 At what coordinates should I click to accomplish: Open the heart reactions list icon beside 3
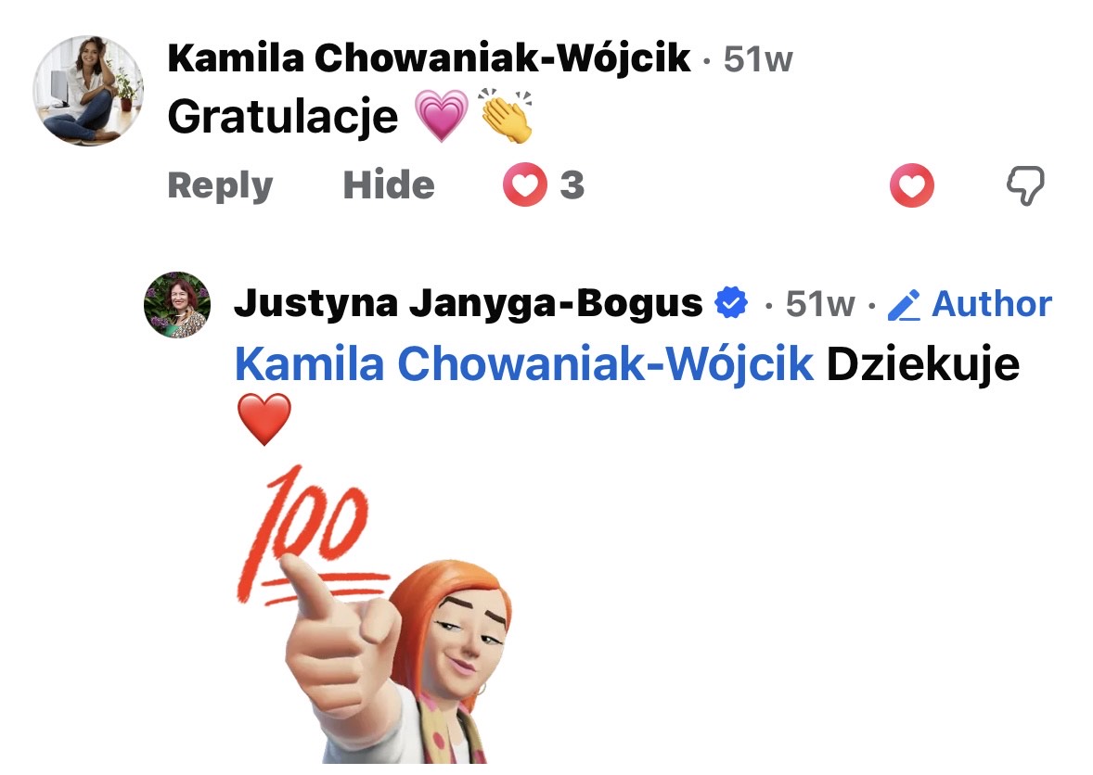pos(525,184)
